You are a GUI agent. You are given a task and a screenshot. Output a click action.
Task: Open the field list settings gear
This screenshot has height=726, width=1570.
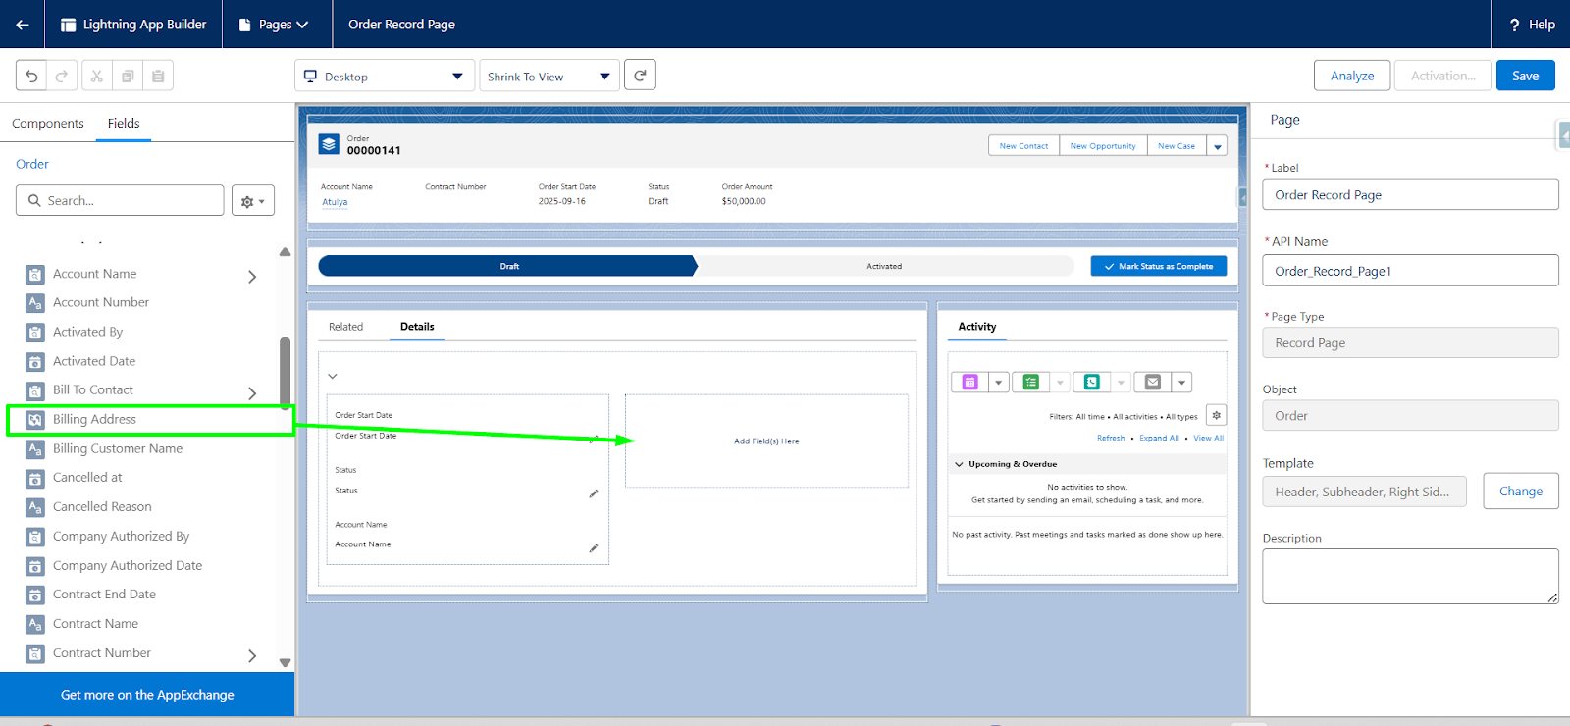coord(252,201)
